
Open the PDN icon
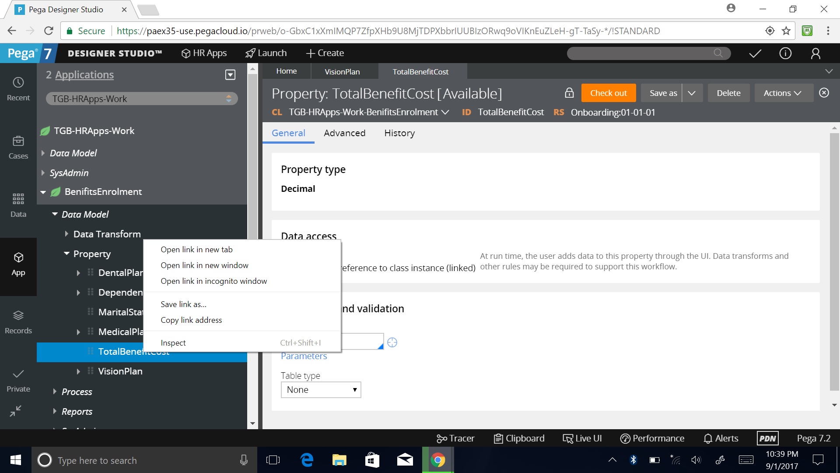[768, 438]
